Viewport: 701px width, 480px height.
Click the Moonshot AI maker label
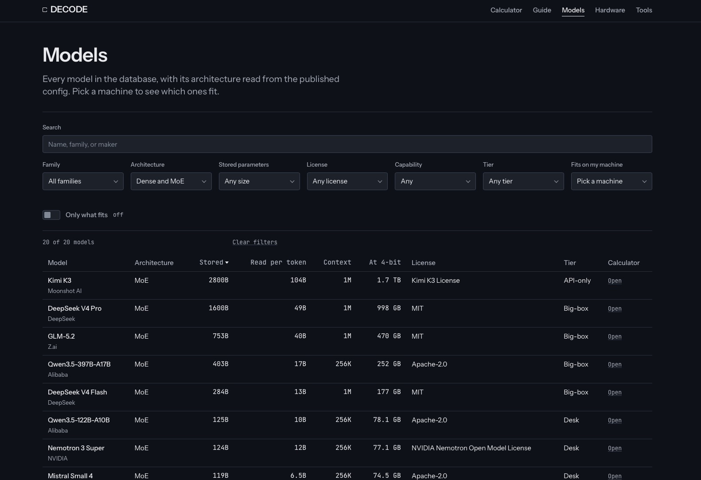coord(65,291)
